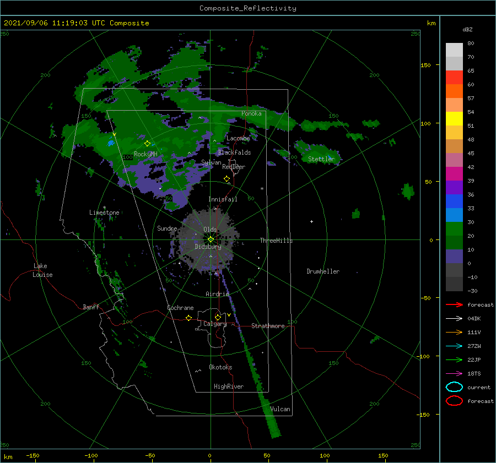Click the Innisfail label

click(223, 199)
